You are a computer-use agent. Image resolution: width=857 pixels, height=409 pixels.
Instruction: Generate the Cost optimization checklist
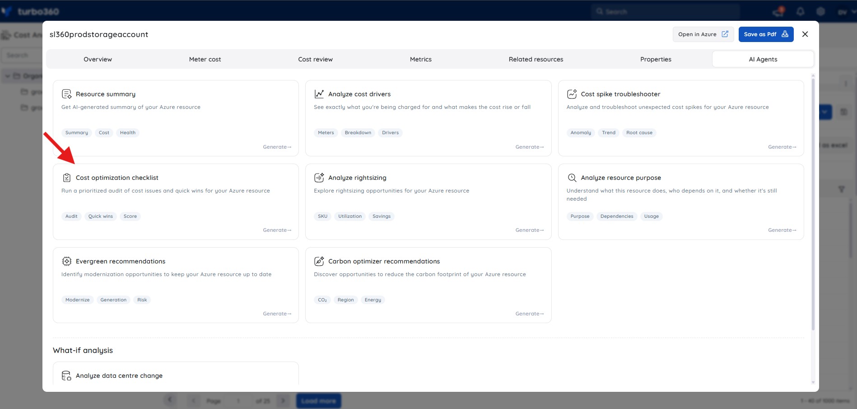[x=277, y=230]
